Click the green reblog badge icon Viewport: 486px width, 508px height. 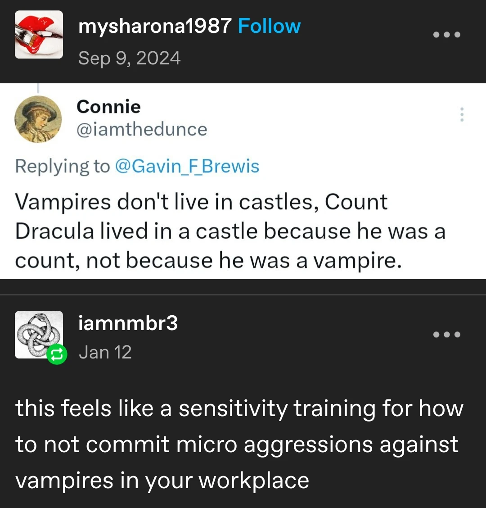pos(57,355)
